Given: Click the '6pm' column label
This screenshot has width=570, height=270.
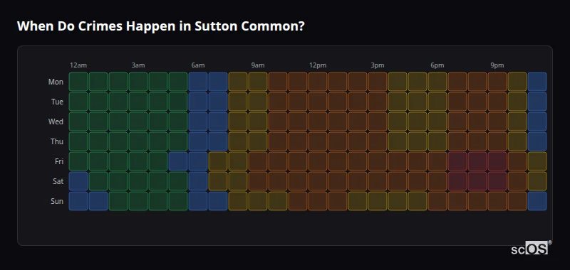Looking at the screenshot, I should click(x=437, y=65).
